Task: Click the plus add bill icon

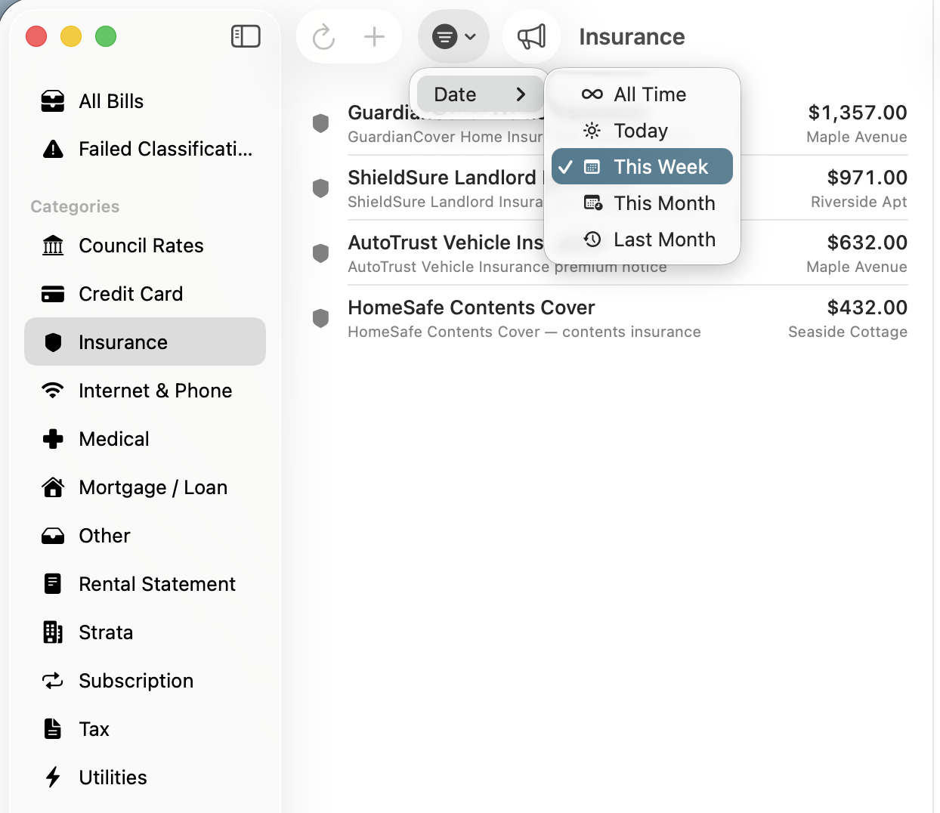Action: coord(374,36)
